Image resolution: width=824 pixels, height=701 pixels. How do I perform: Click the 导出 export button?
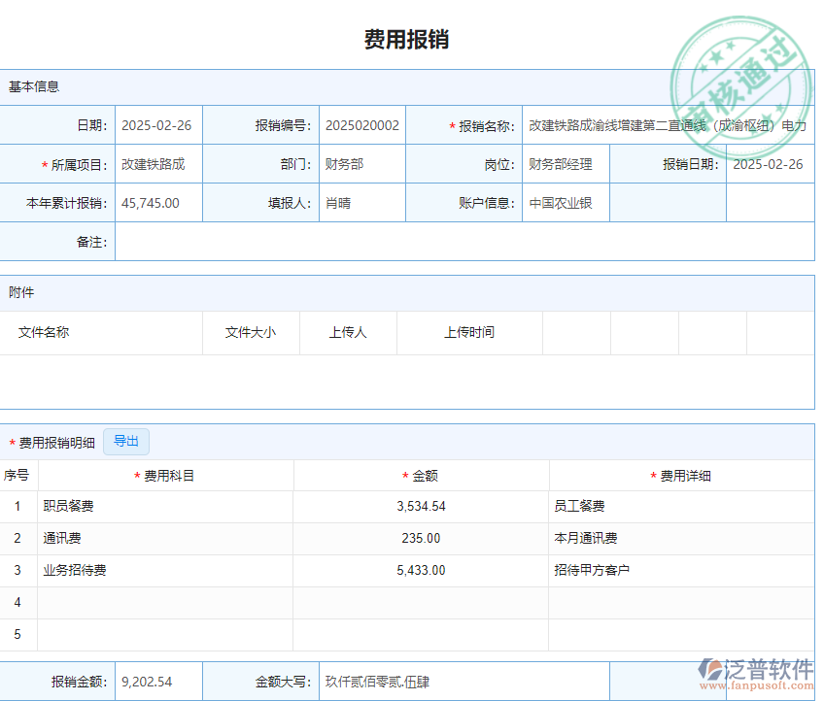coord(125,441)
